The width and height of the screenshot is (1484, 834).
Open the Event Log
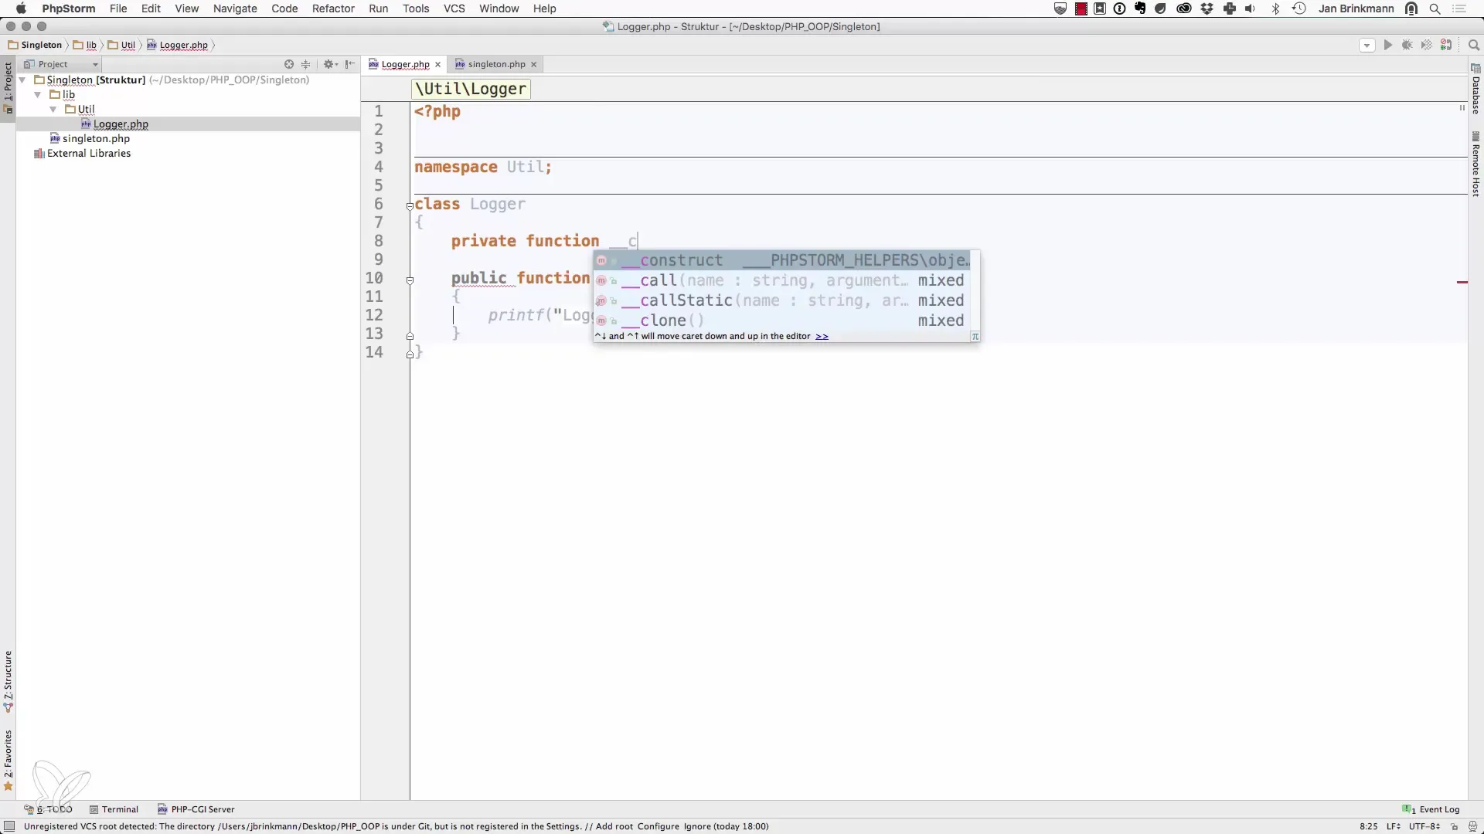coord(1431,809)
